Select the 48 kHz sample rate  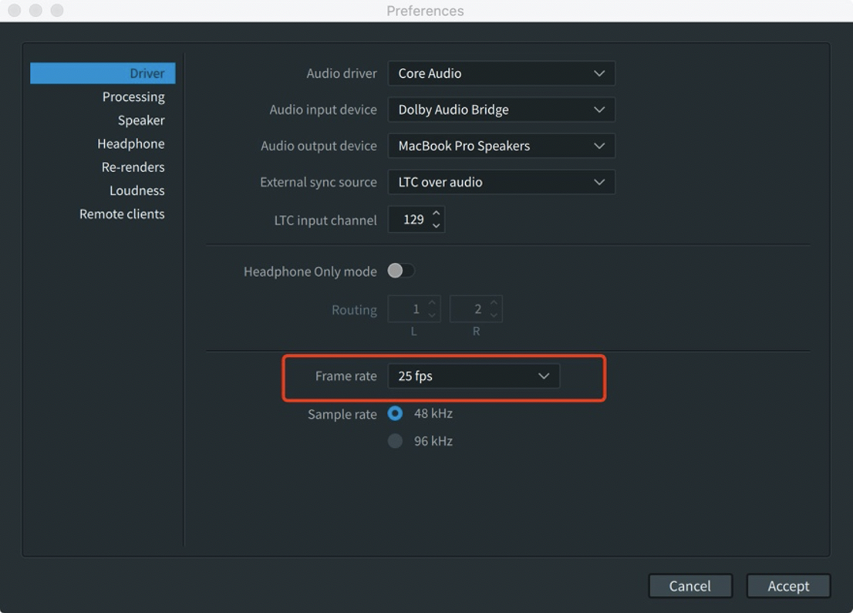395,413
